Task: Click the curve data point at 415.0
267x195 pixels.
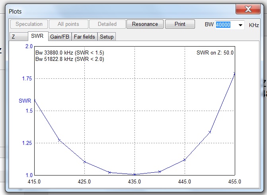Action: pos(35,100)
